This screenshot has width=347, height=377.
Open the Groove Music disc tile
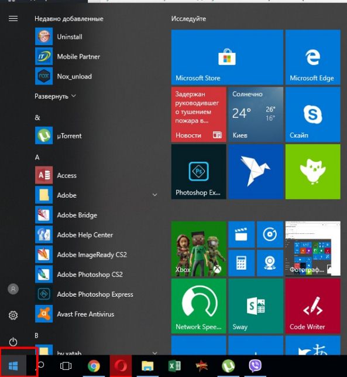coord(270,235)
